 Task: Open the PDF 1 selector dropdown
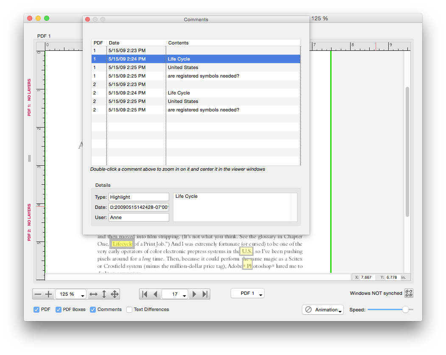[x=247, y=294]
